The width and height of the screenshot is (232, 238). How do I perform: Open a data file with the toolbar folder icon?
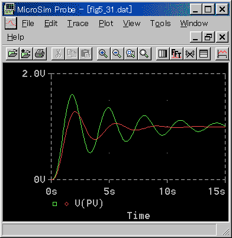(12, 53)
